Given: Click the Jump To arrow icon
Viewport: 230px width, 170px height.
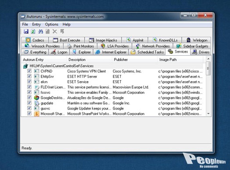Looking at the screenshot, I should tap(62, 32).
